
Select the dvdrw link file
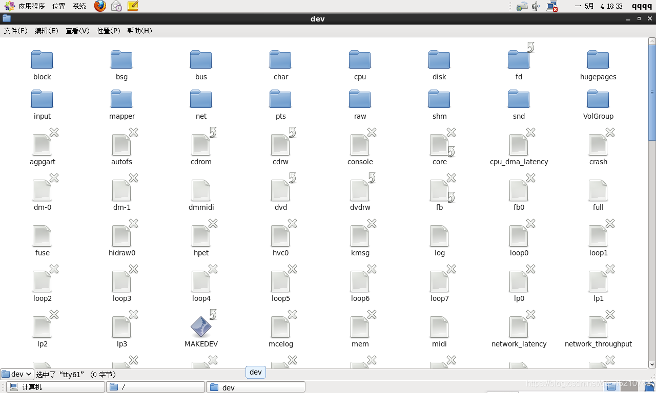(360, 190)
